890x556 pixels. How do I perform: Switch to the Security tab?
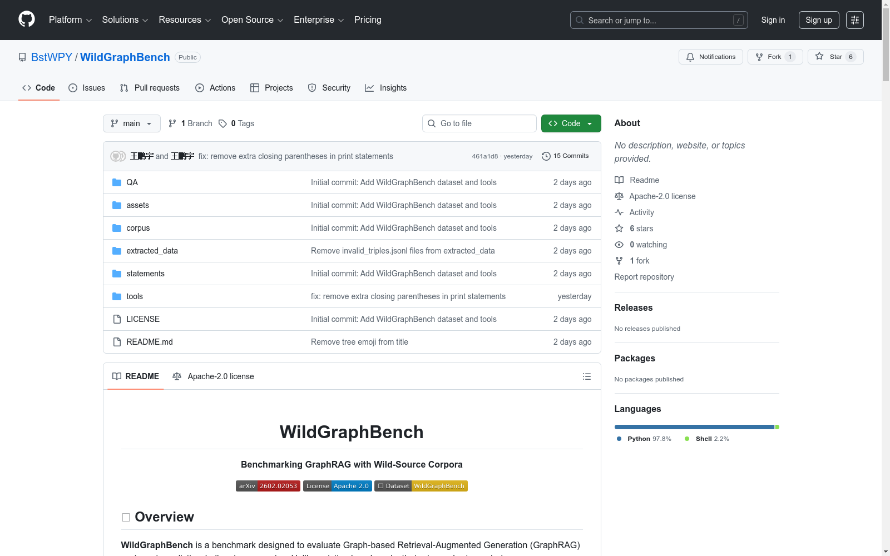pos(329,88)
